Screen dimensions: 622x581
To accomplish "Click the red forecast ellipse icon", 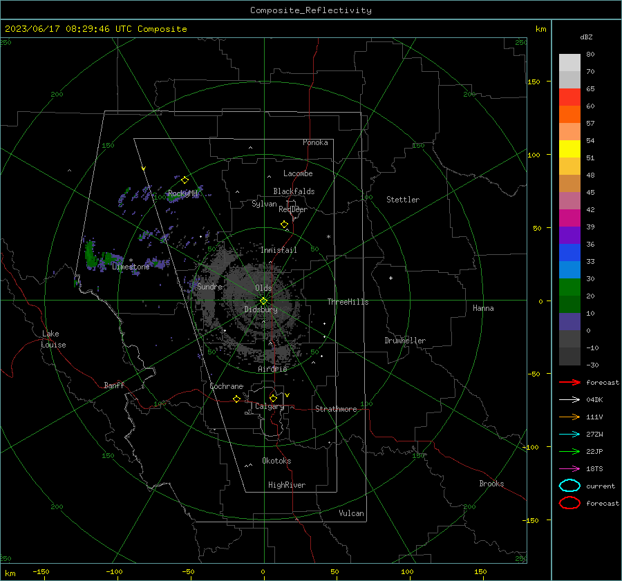I will (569, 503).
